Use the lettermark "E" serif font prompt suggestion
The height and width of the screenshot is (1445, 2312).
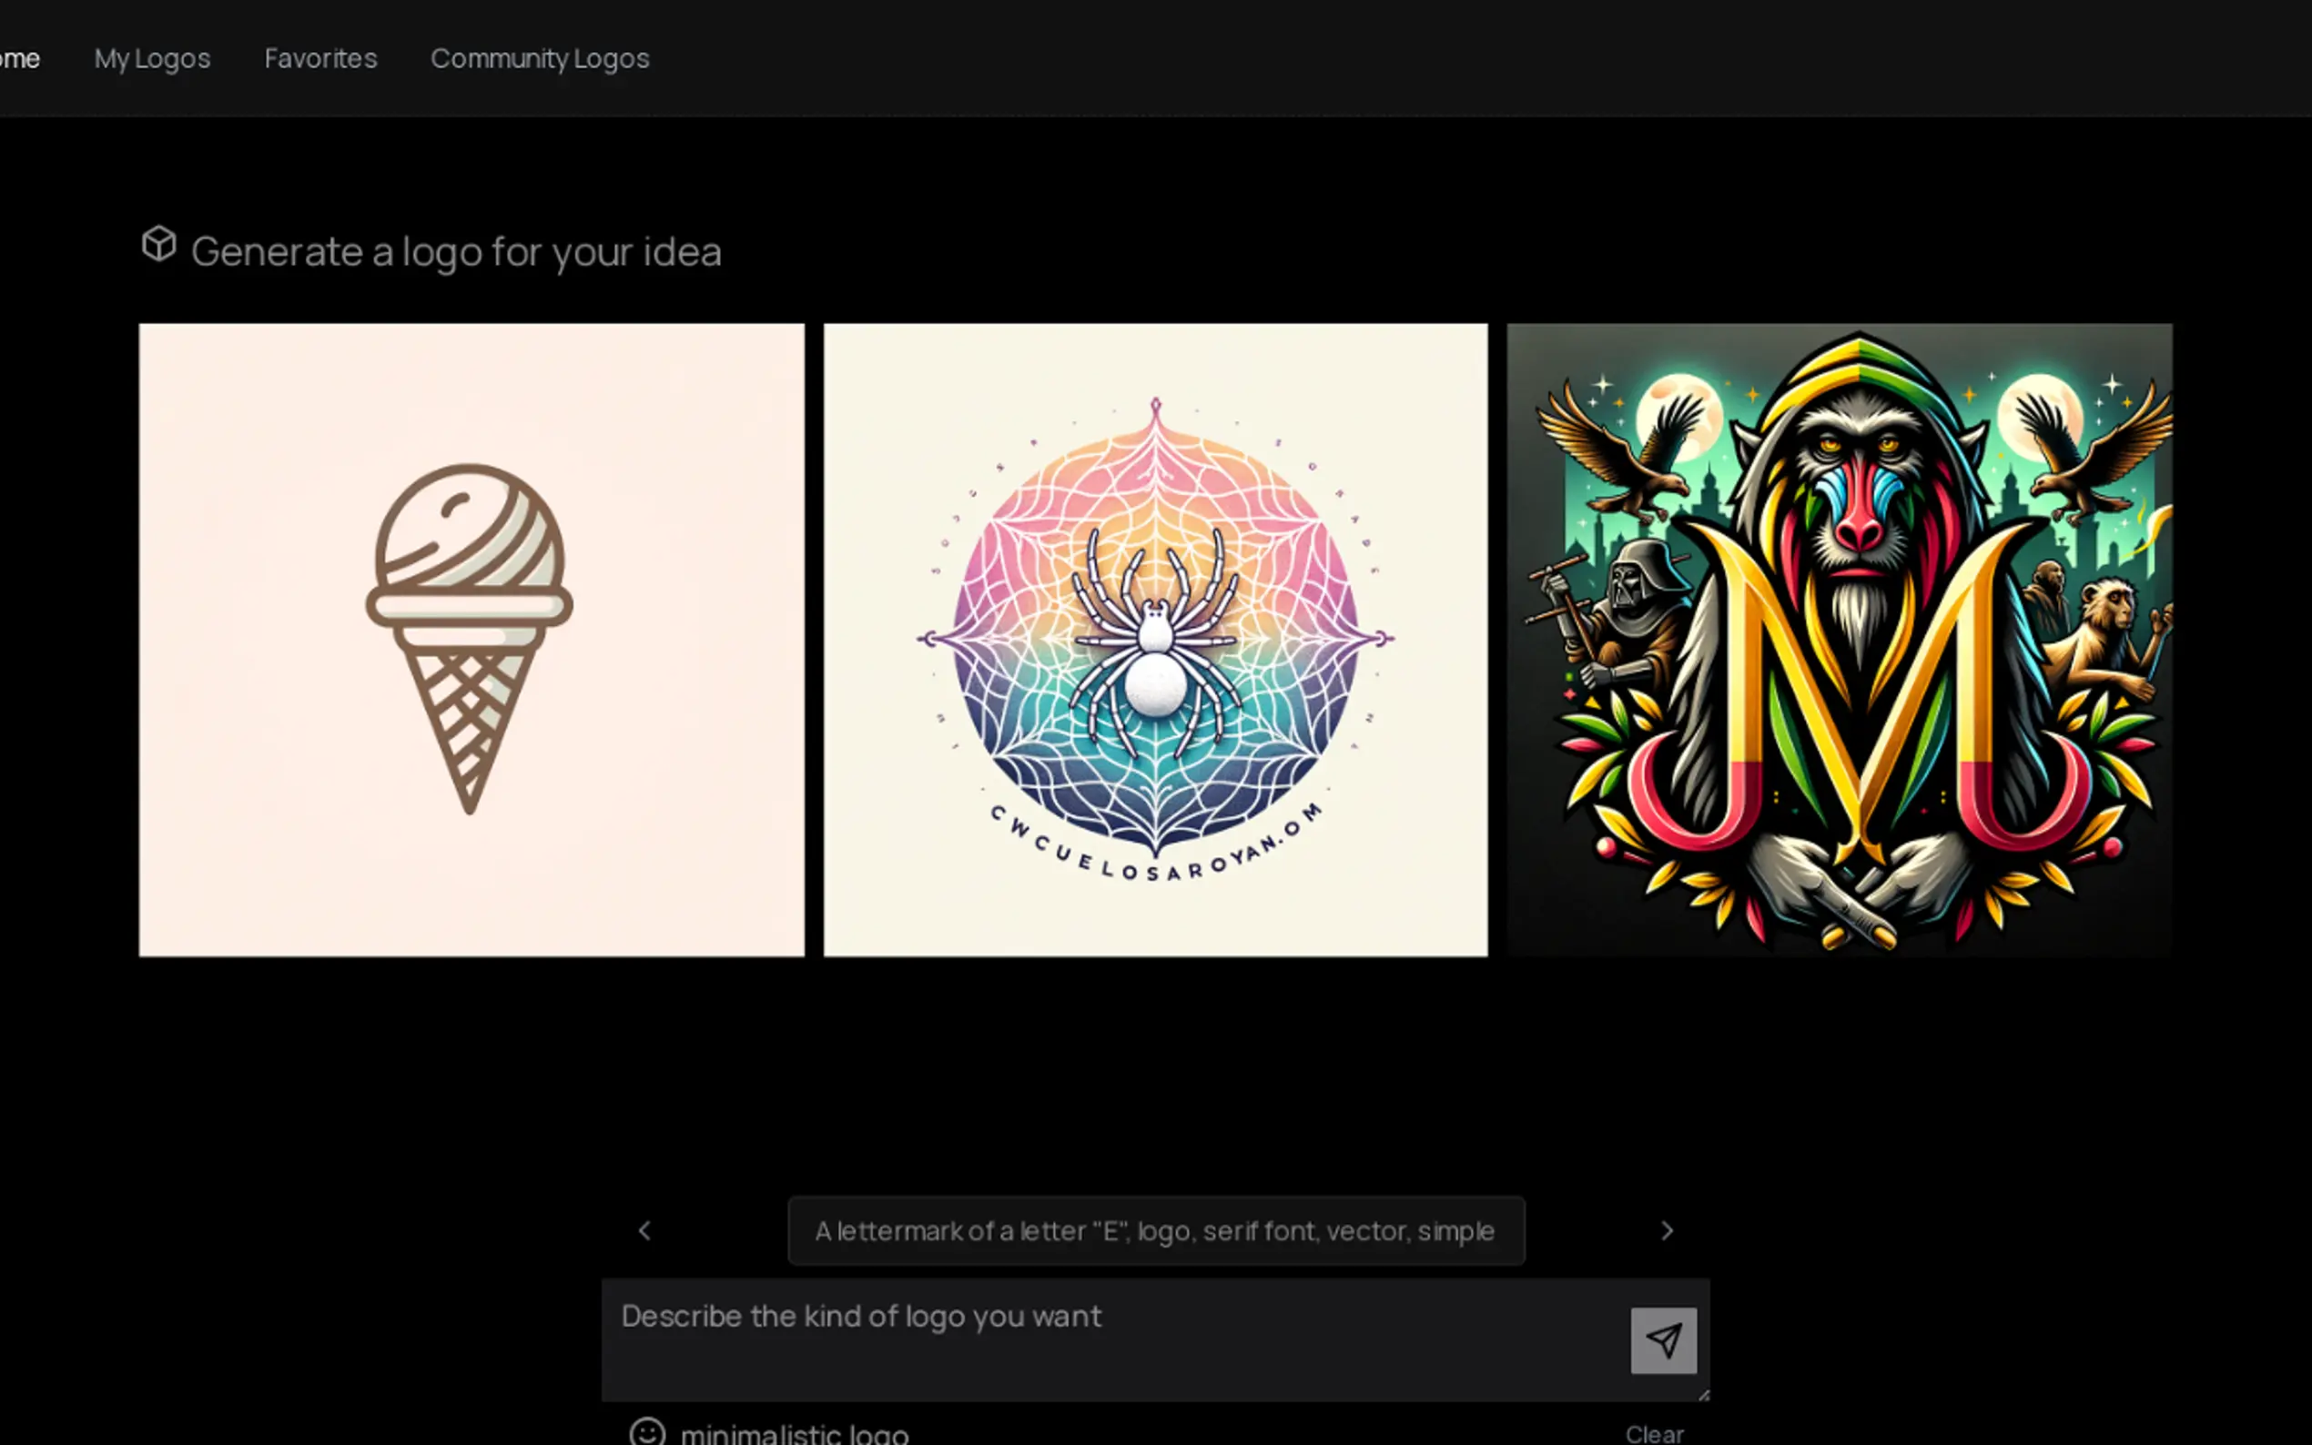coord(1155,1231)
